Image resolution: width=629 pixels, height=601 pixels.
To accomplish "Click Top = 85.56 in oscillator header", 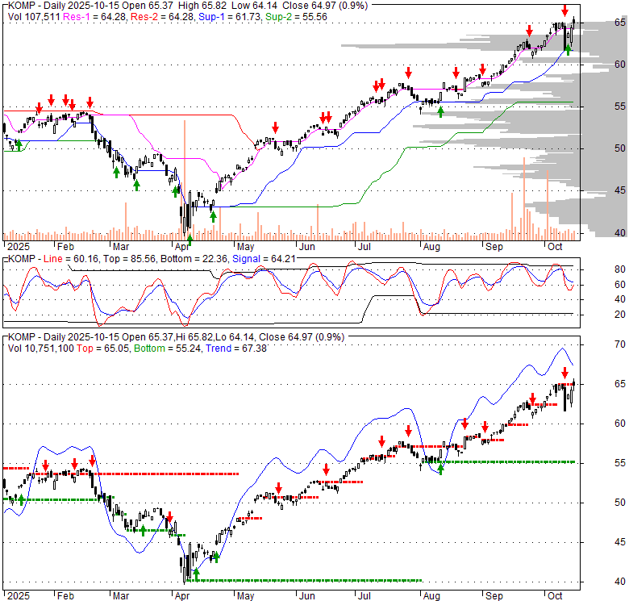I will (129, 259).
